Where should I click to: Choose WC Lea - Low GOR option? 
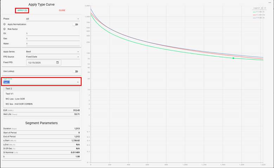[x=41, y=99]
